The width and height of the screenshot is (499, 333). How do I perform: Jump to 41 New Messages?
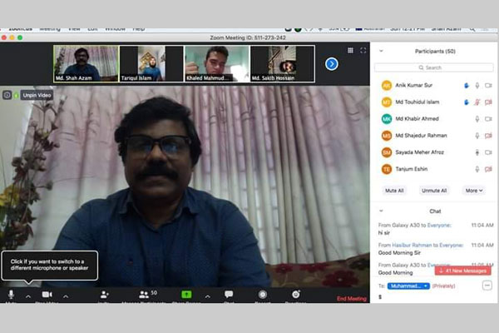462,271
